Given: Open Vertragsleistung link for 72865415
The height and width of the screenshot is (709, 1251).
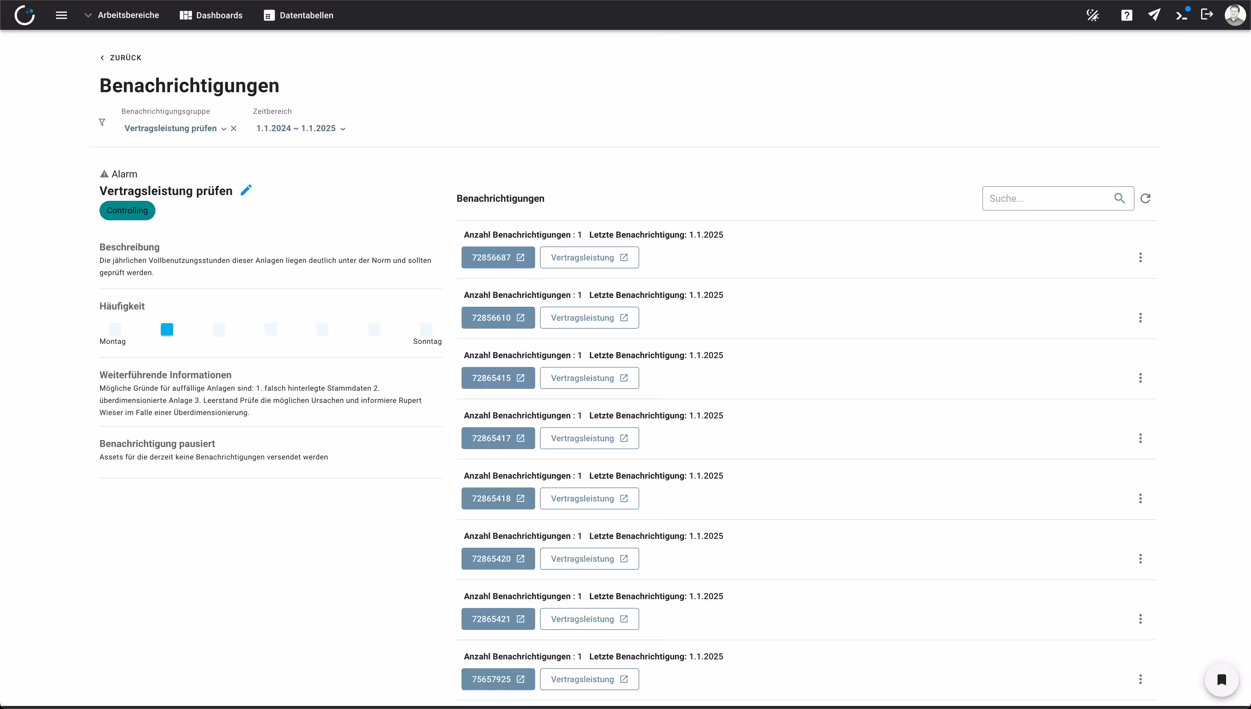Looking at the screenshot, I should coord(590,378).
